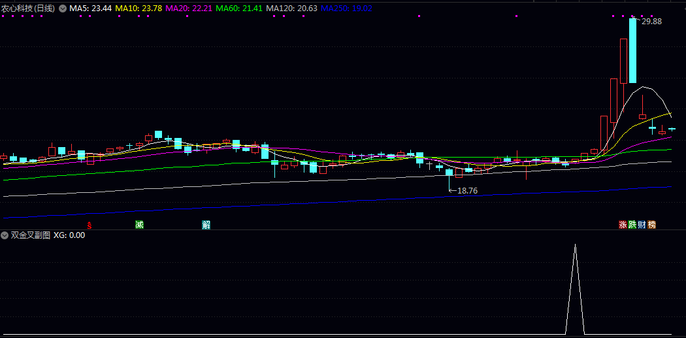This screenshot has height=338, width=686.
Task: Open the green 减 shareholder reduction marker
Action: (x=139, y=225)
